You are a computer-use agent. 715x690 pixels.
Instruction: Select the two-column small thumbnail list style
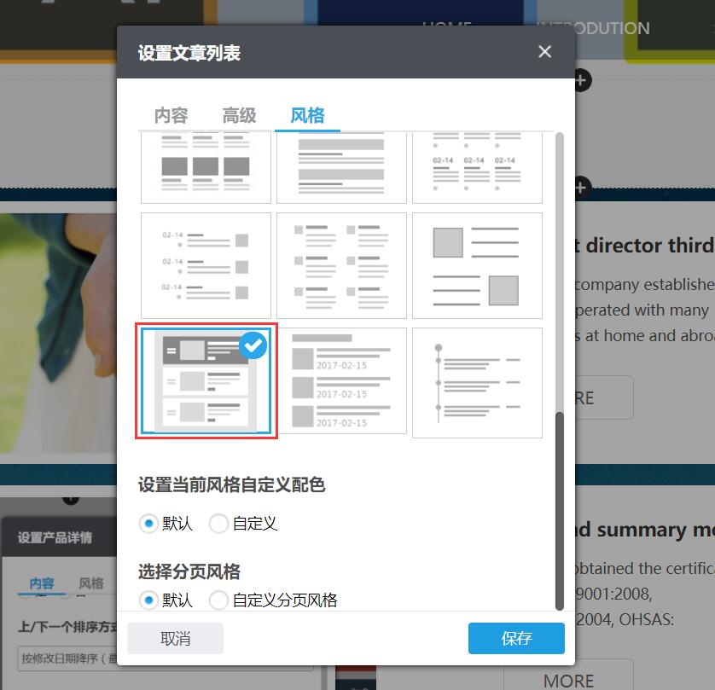(x=341, y=265)
